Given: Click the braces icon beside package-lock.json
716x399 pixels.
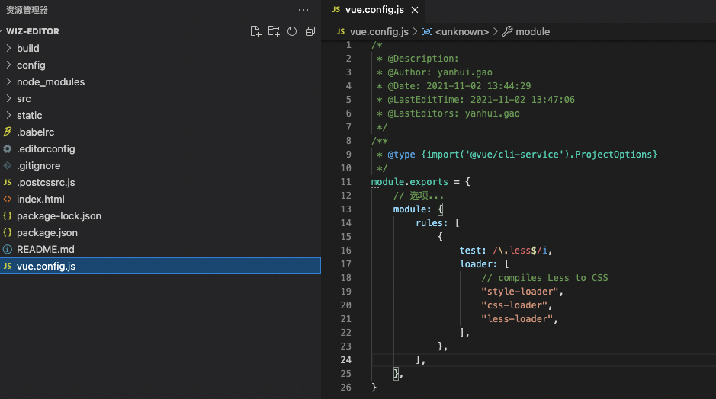Looking at the screenshot, I should 8,215.
